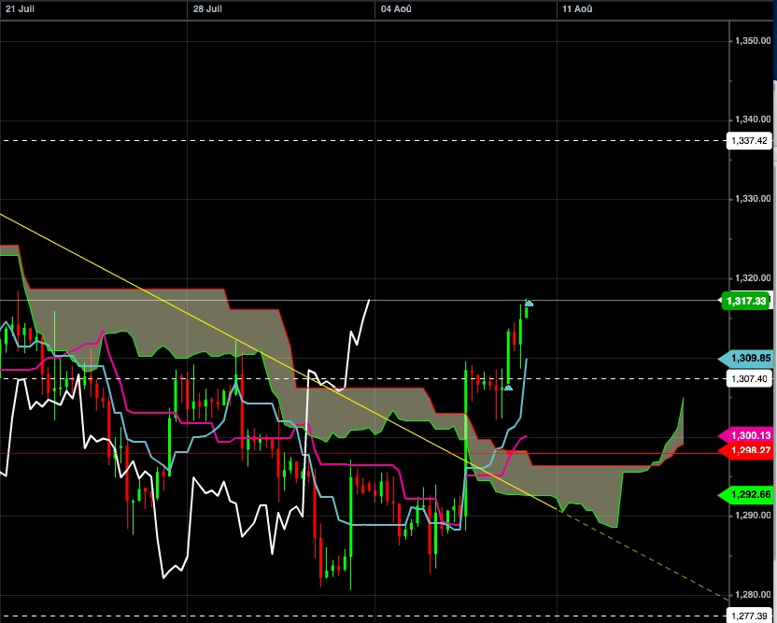777x623 pixels.
Task: Click the 1,350.00 price axis label
Action: (x=753, y=41)
